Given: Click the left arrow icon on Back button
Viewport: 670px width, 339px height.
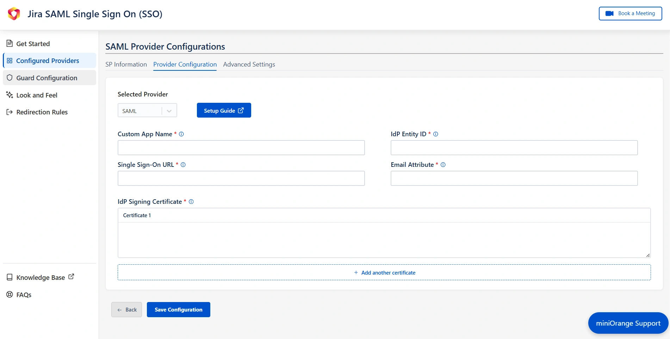Looking at the screenshot, I should click(119, 310).
